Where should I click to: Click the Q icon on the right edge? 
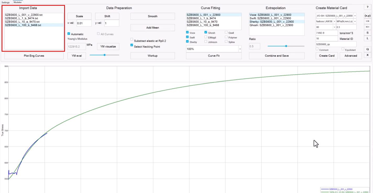(367, 49)
